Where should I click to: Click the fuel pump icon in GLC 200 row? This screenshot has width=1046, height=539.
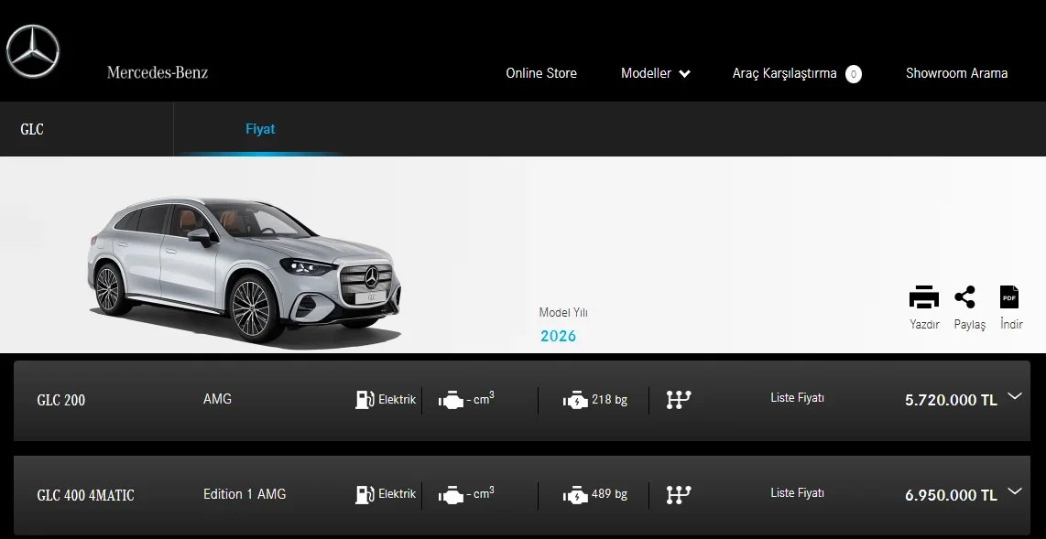(x=365, y=400)
